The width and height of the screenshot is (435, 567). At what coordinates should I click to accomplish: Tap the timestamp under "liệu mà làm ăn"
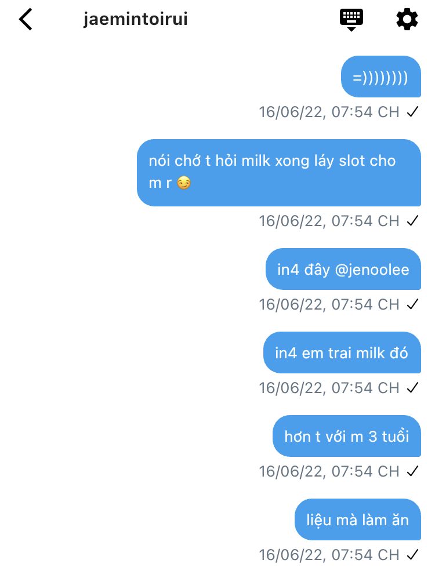coord(329,555)
